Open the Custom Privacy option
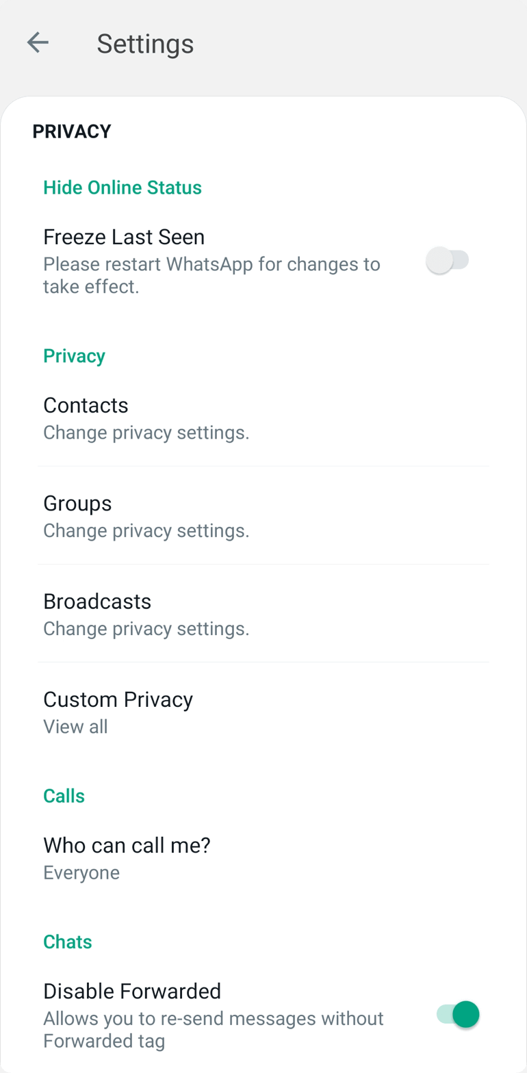This screenshot has width=527, height=1073. click(118, 699)
